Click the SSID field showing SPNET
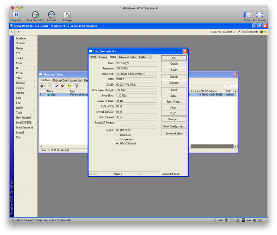Image resolution: width=277 pixels, height=235 pixels. 136,79
